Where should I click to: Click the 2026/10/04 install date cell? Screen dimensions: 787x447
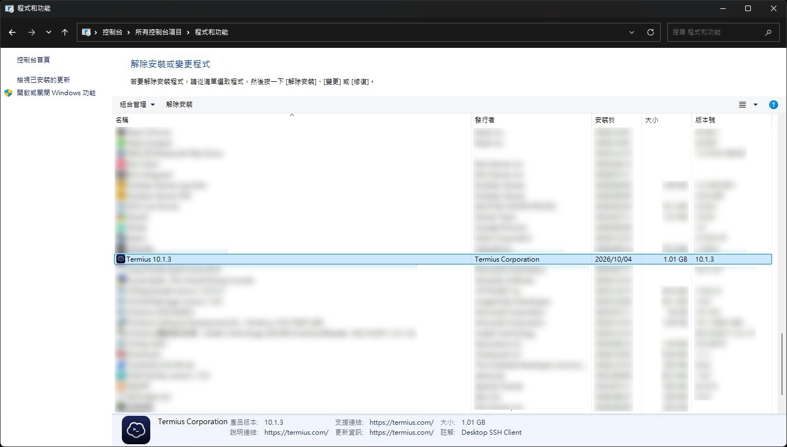coord(613,259)
